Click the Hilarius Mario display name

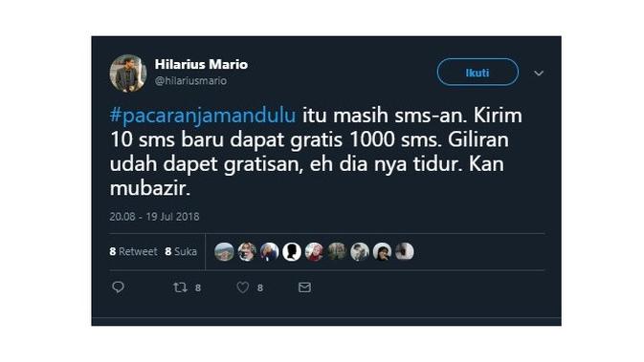click(x=201, y=64)
